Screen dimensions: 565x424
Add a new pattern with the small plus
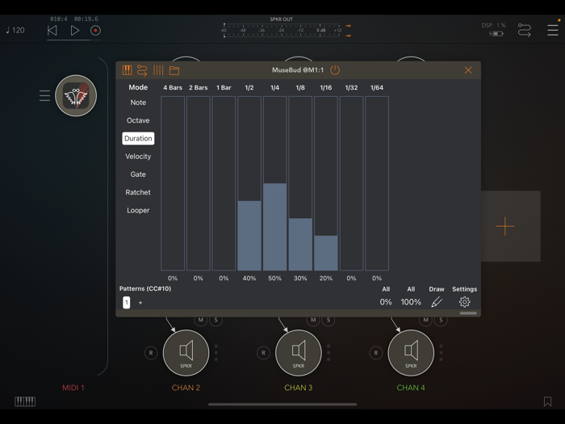140,303
